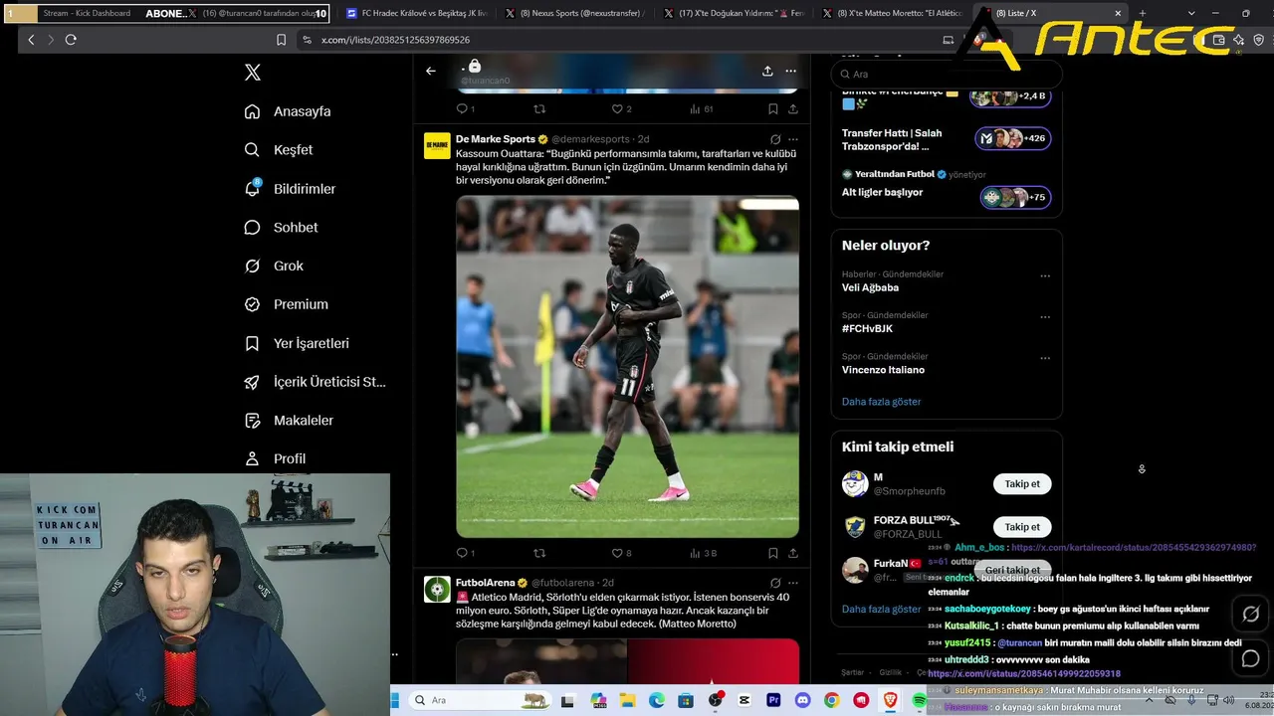This screenshot has height=716, width=1274.
Task: Like the tweet showing 2 likes
Action: click(x=621, y=108)
